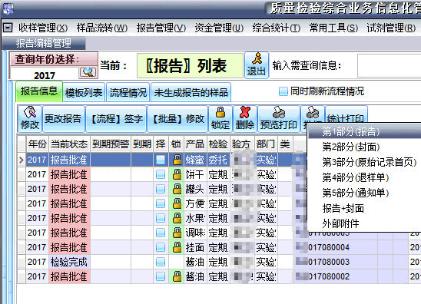Click the 锁定 padlock toolbar button
Screen dimensions: 421x304
point(220,118)
